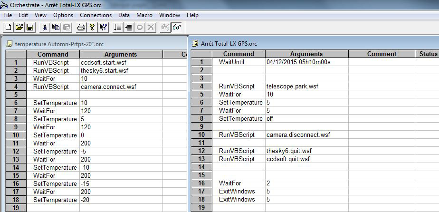The height and width of the screenshot is (212, 439).
Task: Click the Save floppy disk icon
Action: pos(30,27)
